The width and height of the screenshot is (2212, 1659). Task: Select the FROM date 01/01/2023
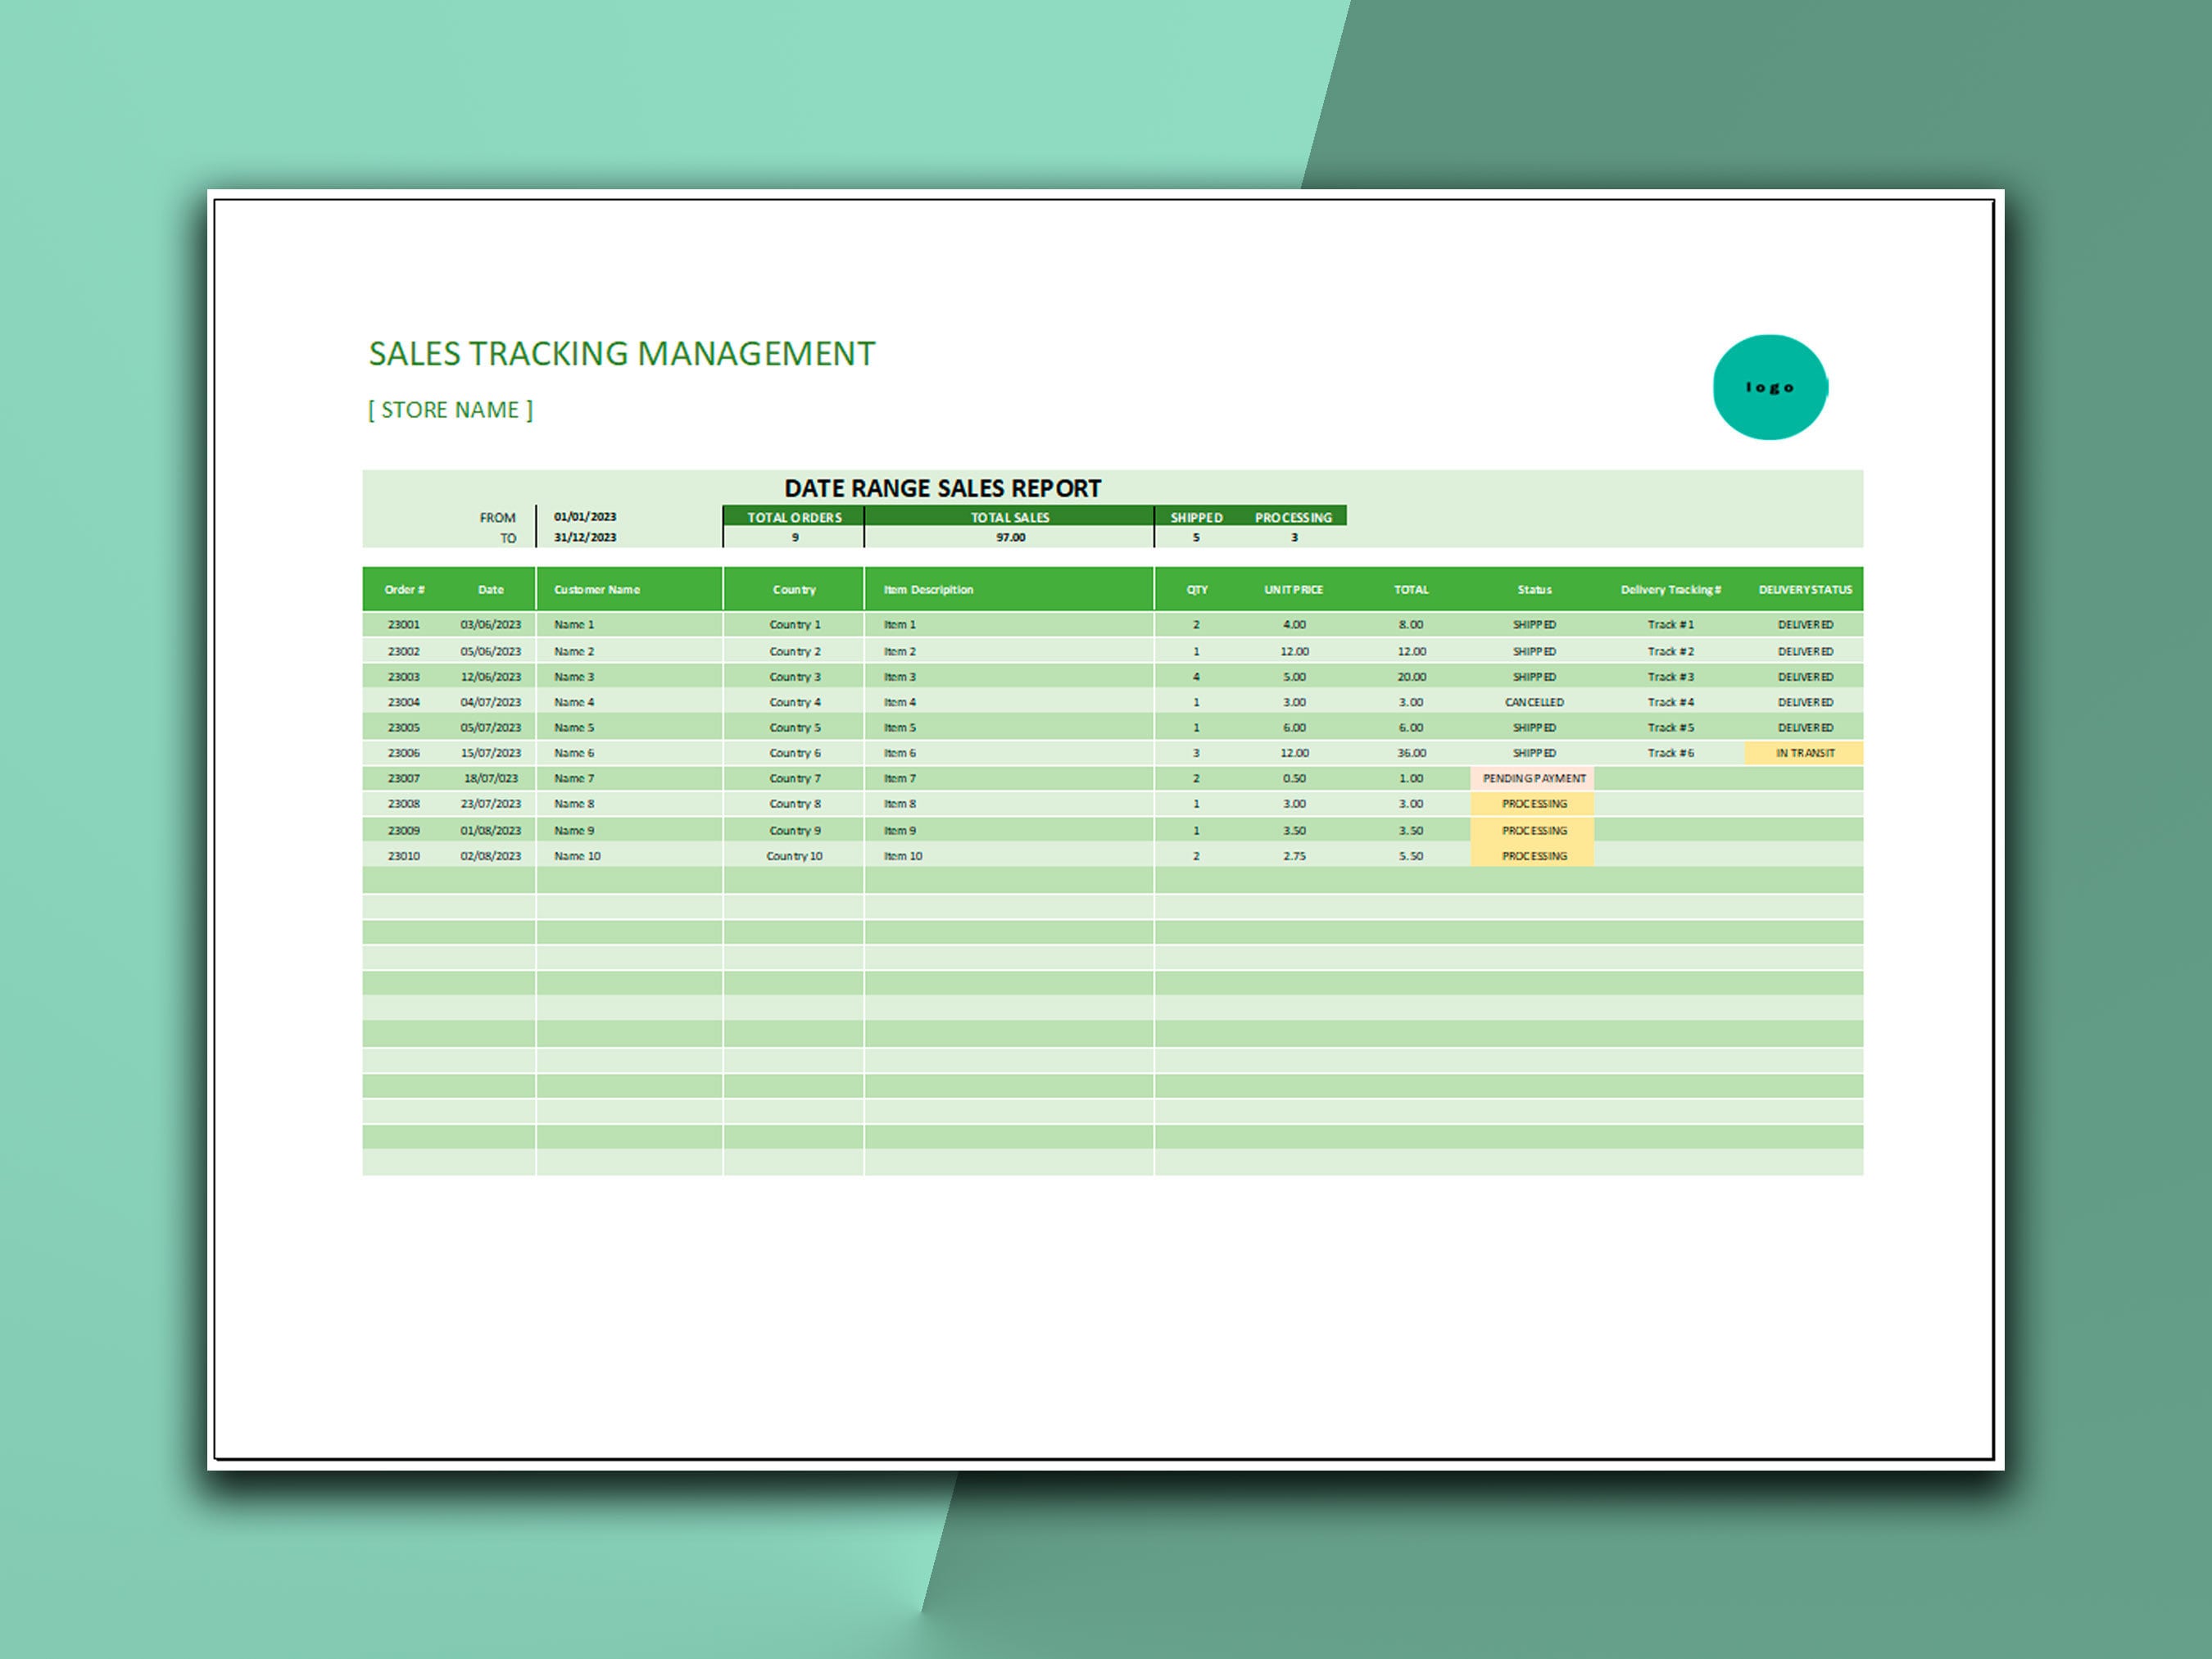coord(585,516)
